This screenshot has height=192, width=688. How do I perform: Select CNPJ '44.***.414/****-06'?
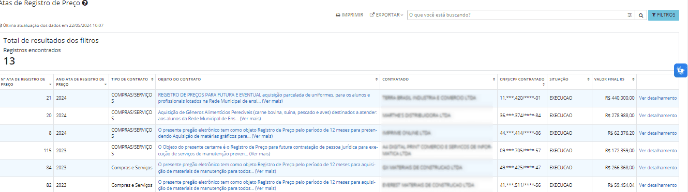click(x=520, y=133)
